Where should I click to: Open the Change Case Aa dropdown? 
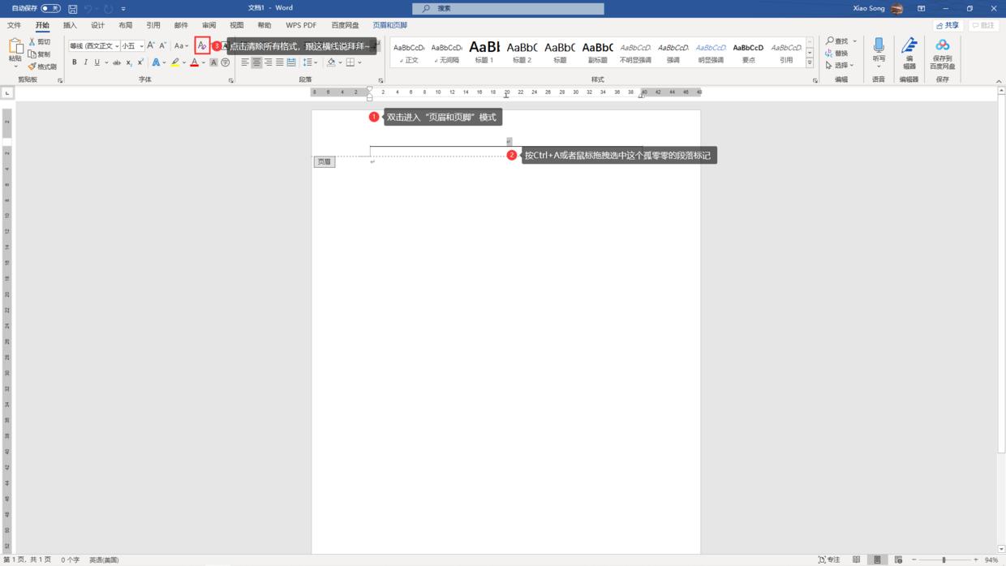pyautogui.click(x=181, y=45)
